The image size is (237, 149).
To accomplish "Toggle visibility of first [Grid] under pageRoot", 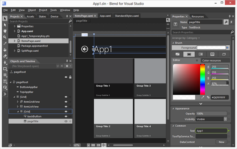I will click(66, 97).
